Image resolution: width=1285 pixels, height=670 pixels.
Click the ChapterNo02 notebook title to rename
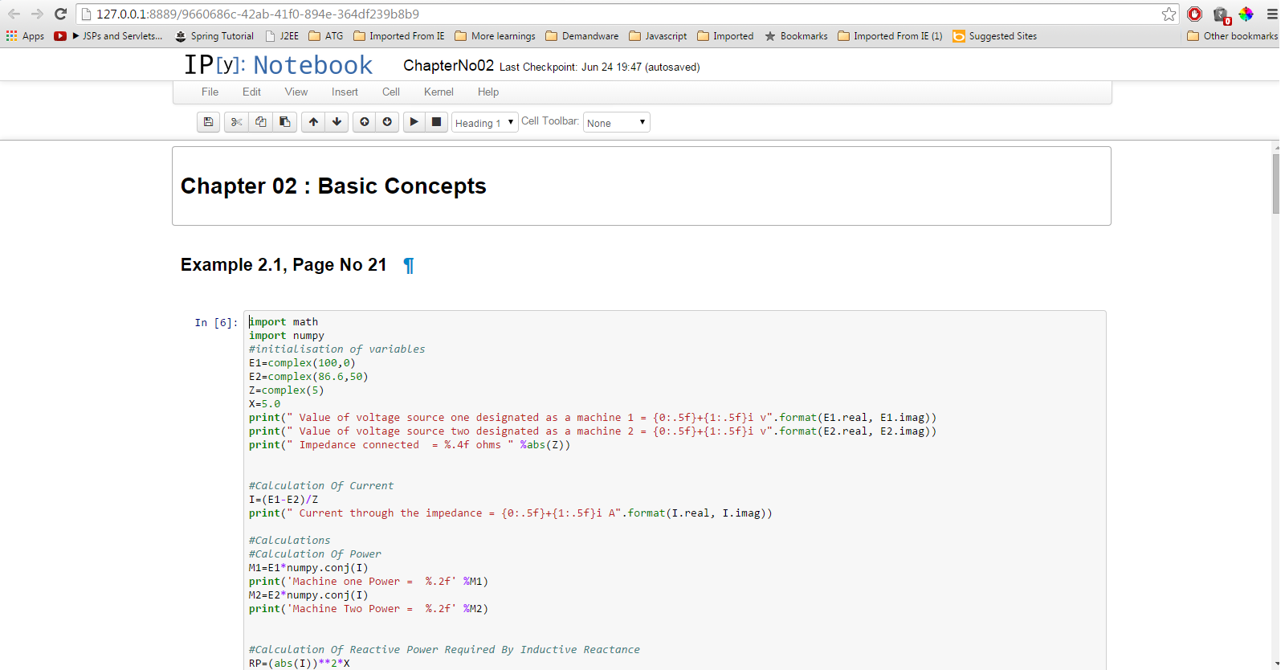[448, 66]
